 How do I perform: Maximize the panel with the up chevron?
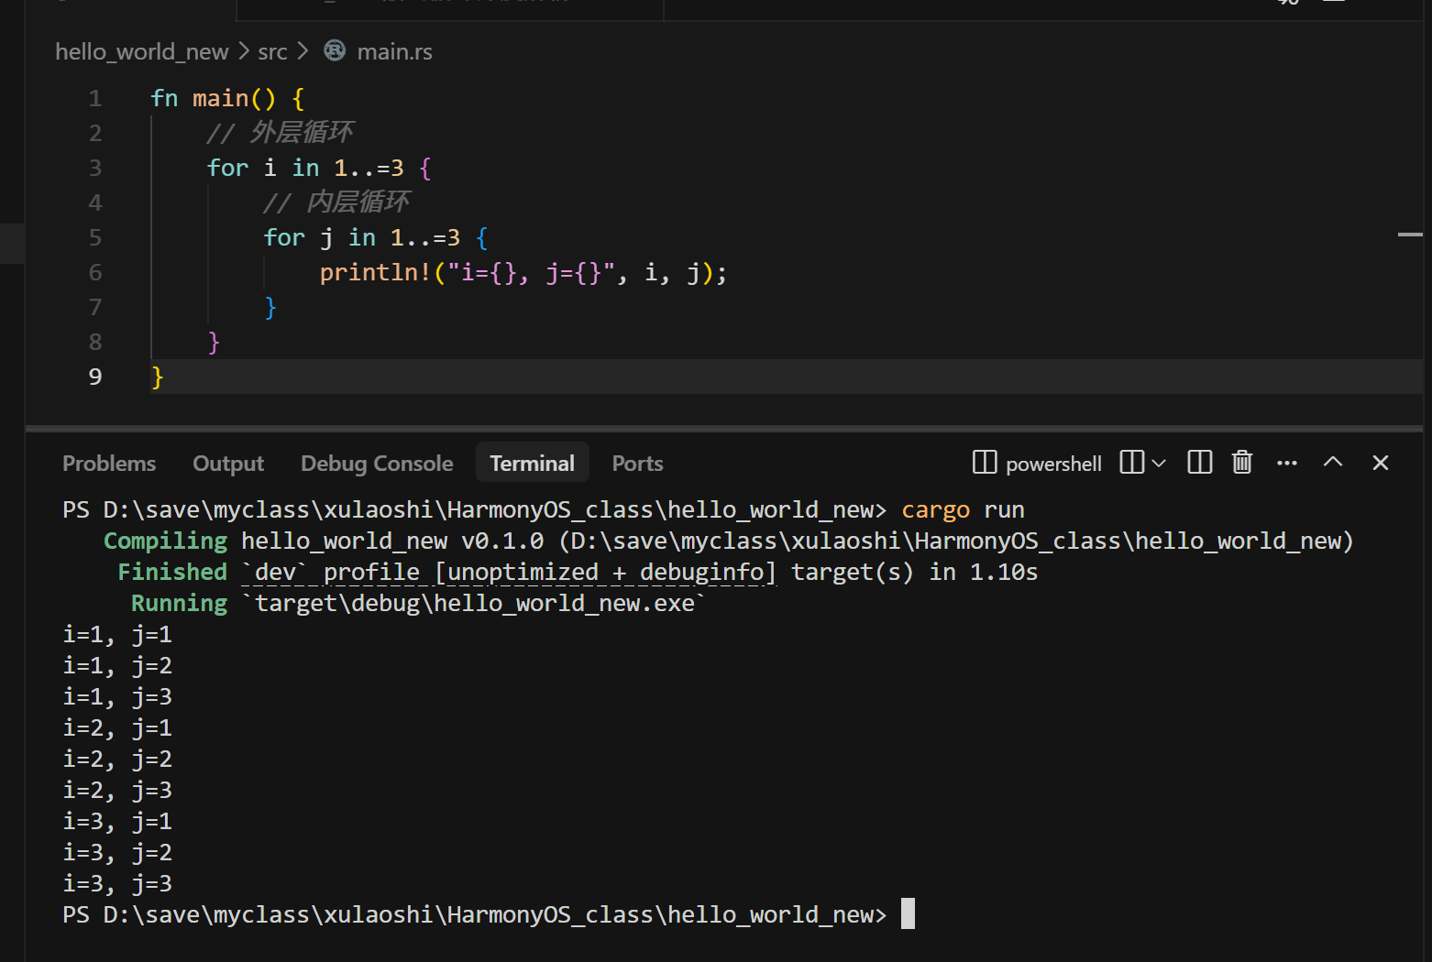1333,463
